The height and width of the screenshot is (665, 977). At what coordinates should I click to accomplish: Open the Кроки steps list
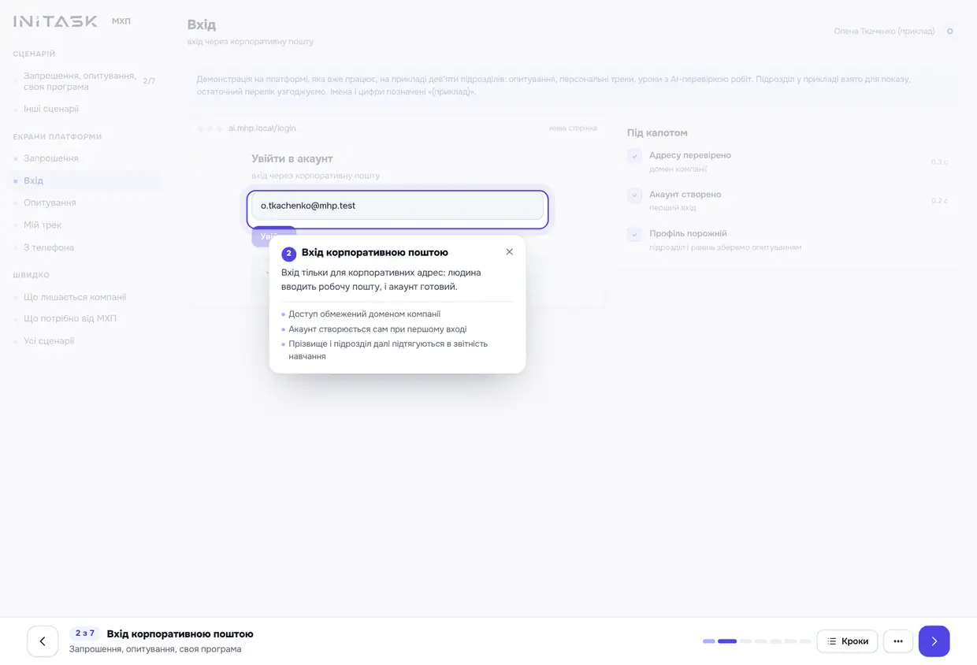[x=847, y=641]
